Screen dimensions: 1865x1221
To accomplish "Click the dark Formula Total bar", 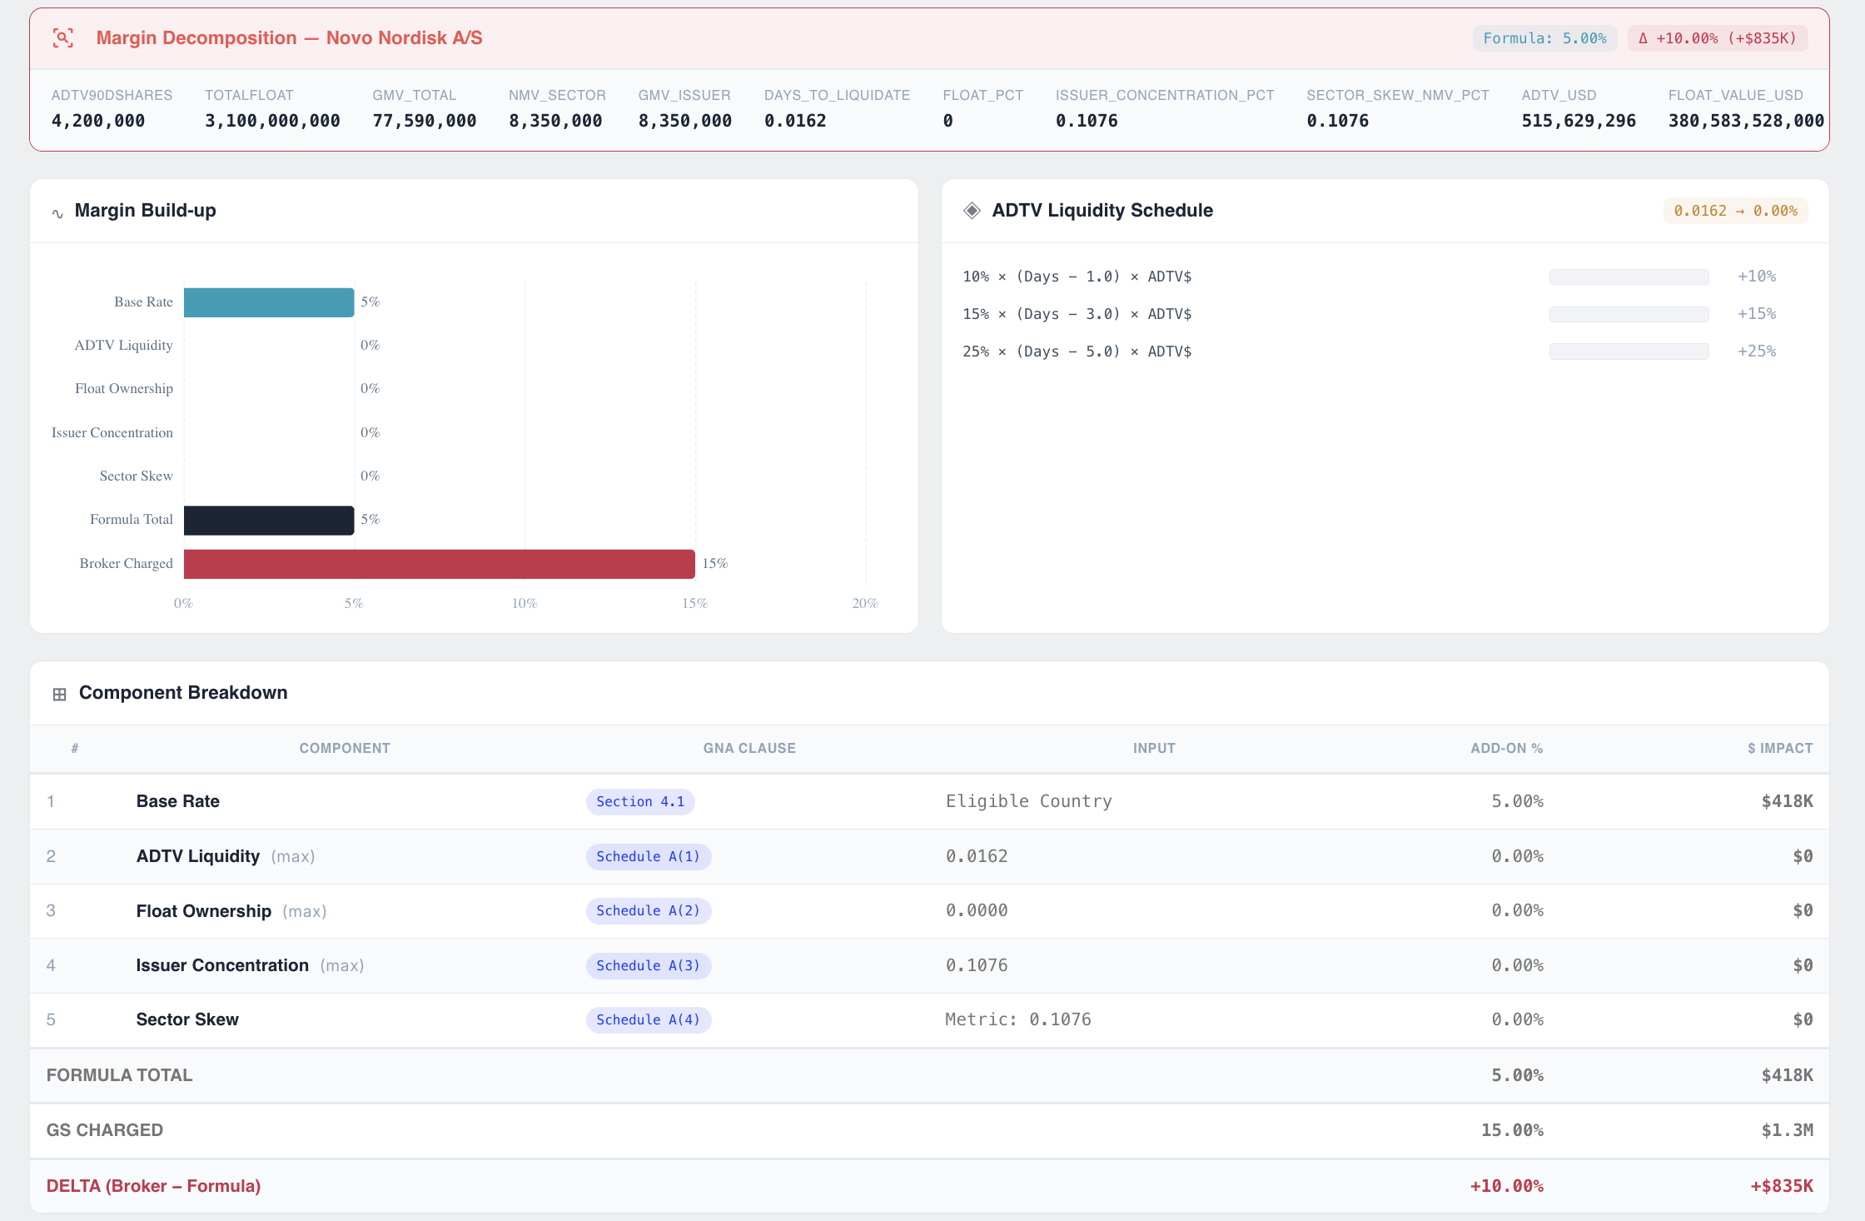I will click(268, 521).
